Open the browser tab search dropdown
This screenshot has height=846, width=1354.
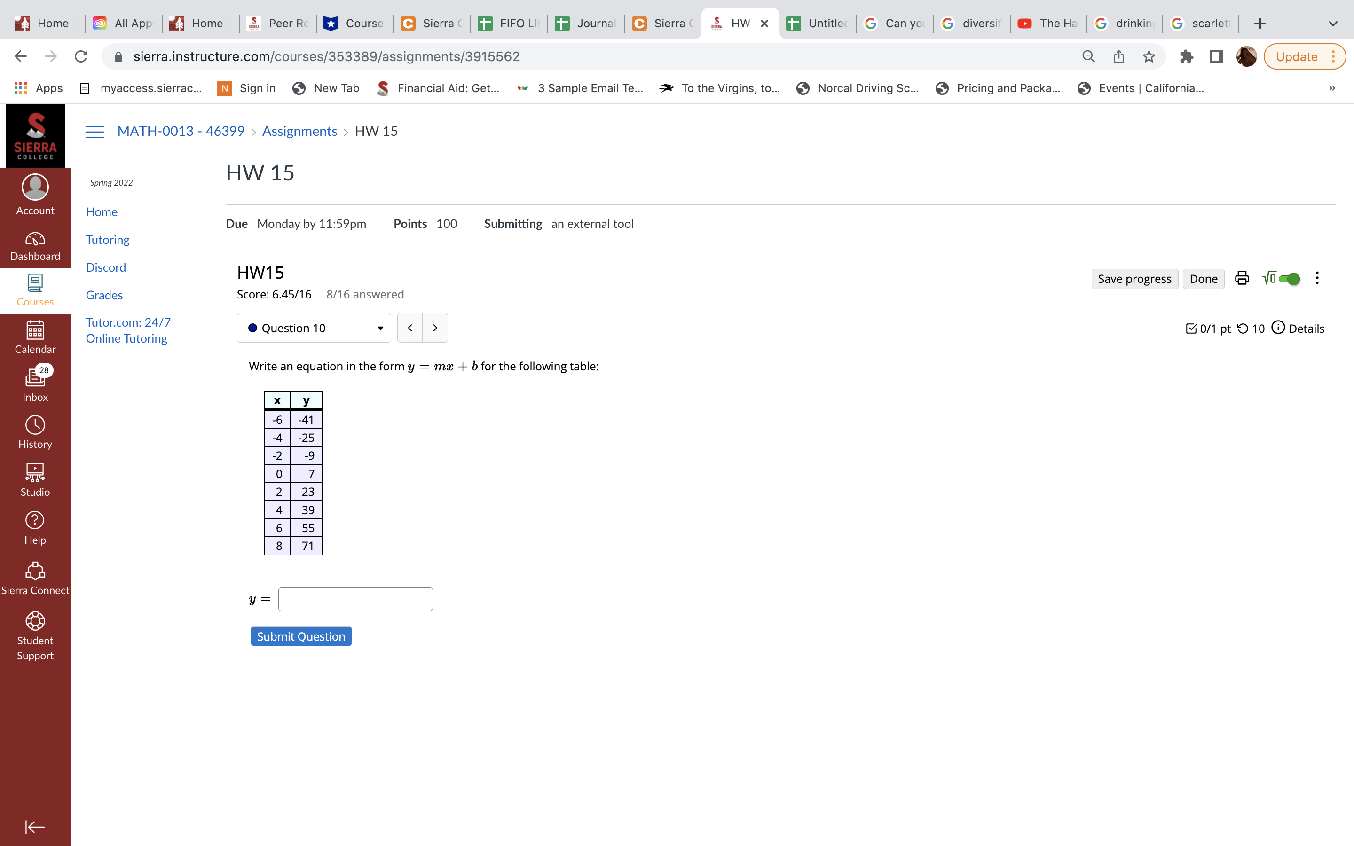tap(1333, 23)
